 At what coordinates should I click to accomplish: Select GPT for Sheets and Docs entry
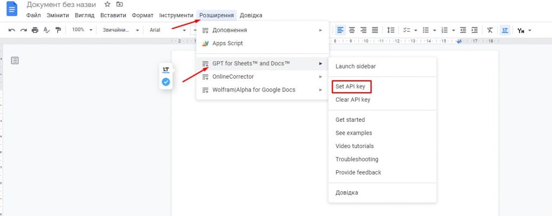click(263, 64)
